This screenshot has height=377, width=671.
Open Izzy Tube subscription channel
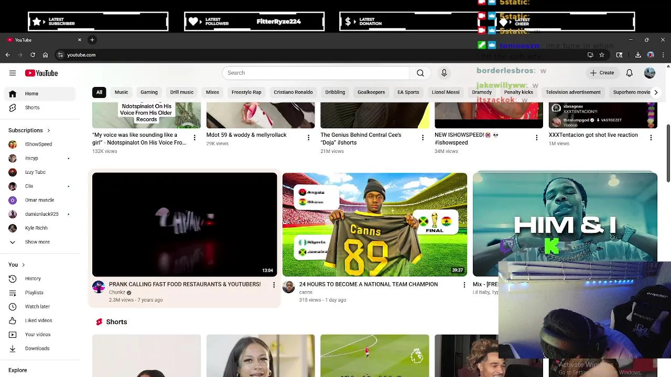pyautogui.click(x=40, y=172)
